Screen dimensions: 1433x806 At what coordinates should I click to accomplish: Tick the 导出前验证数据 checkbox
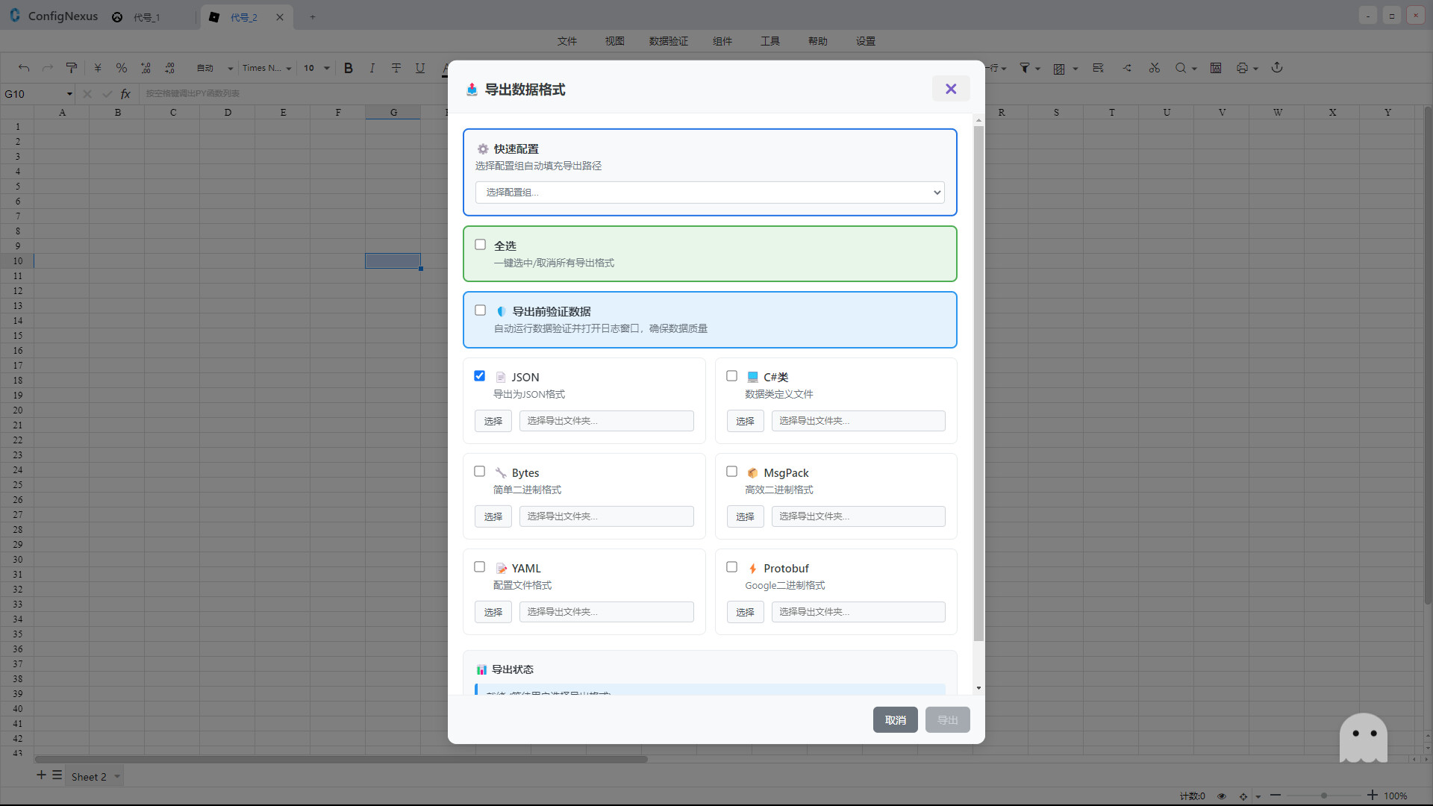[x=481, y=310]
